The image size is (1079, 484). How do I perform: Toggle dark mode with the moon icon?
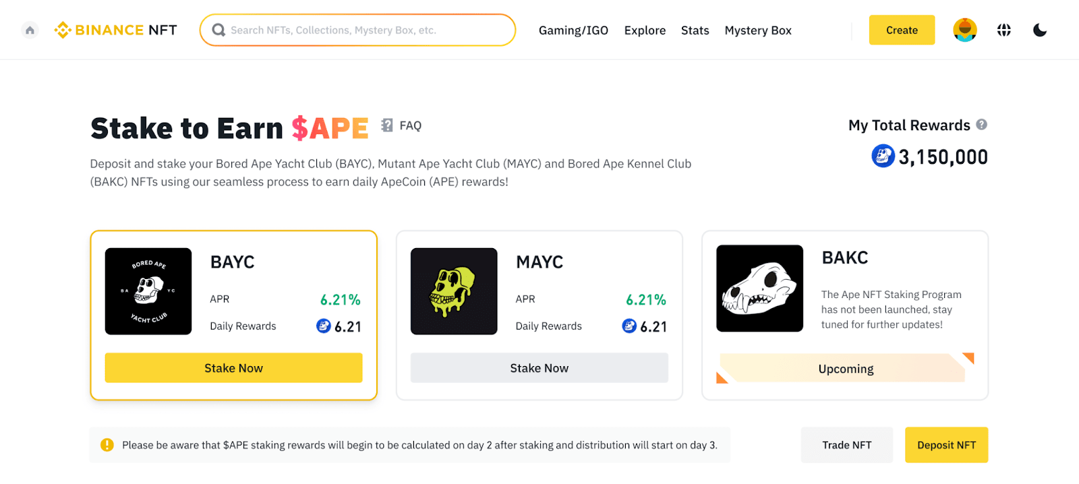1039,30
